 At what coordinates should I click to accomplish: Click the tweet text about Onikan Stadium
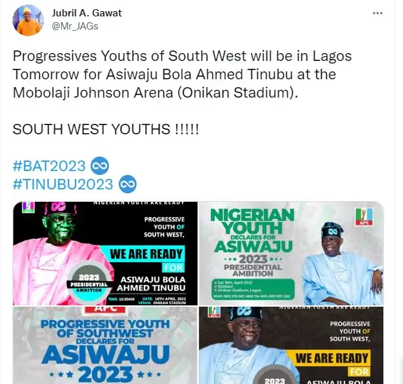[182, 74]
